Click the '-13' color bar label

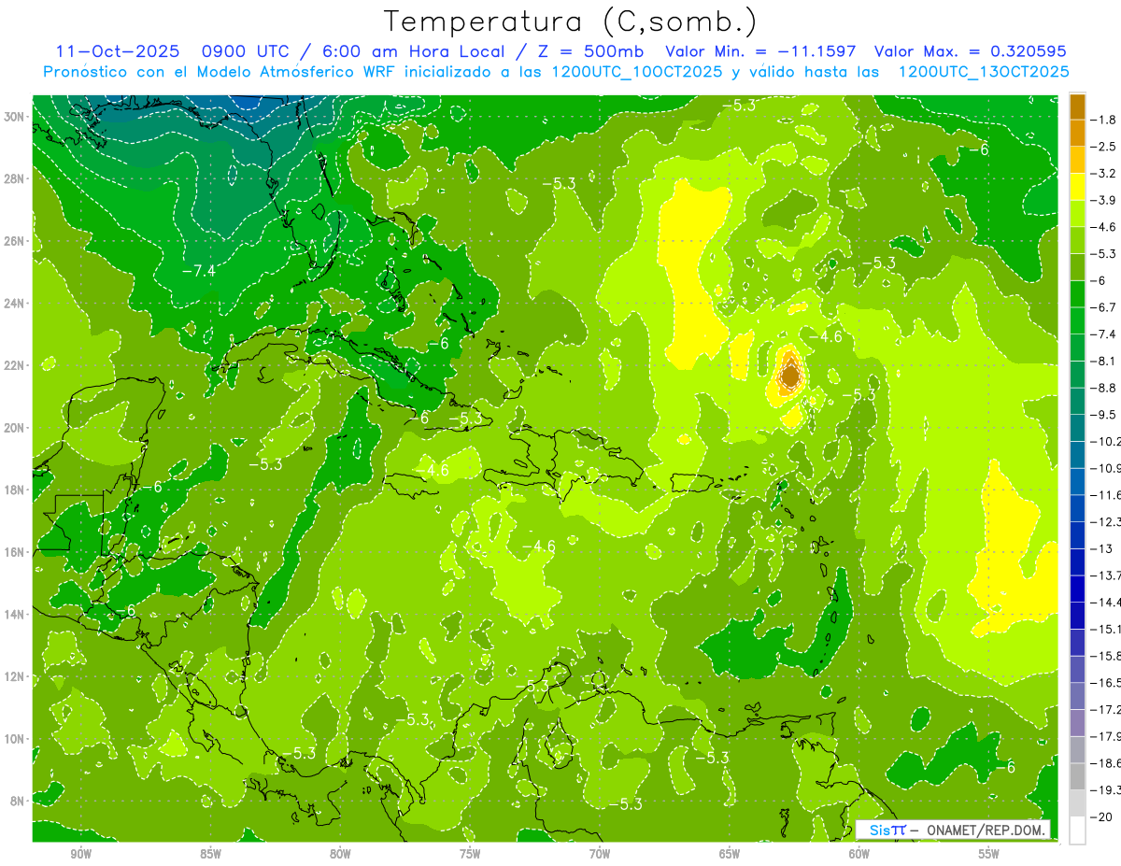1101,548
